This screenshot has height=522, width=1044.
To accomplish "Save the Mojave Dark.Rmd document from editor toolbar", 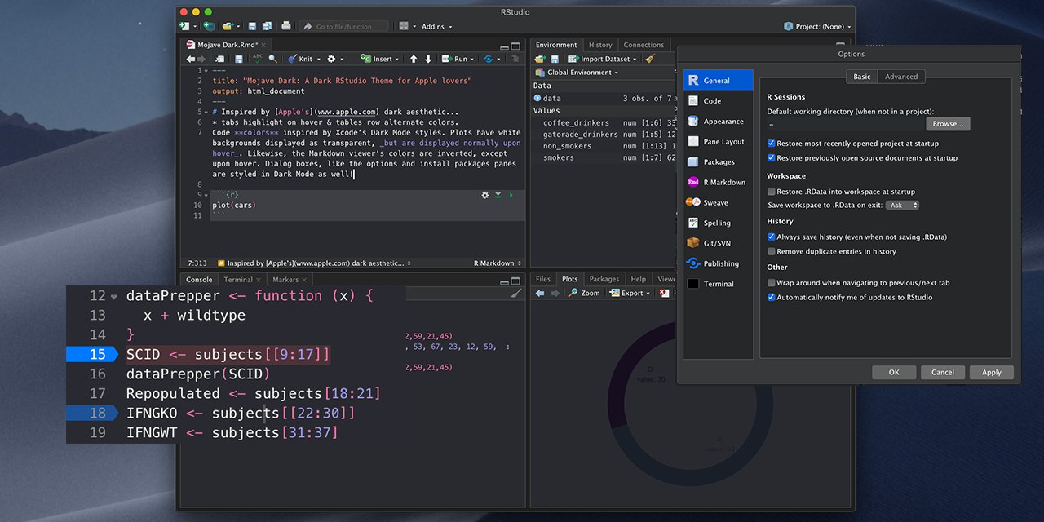I will tap(239, 59).
